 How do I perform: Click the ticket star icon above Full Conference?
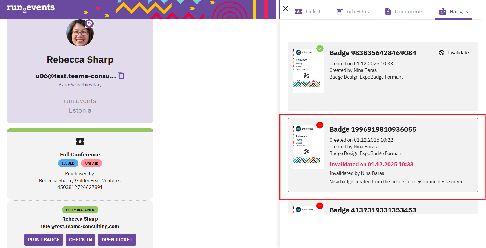pyautogui.click(x=80, y=141)
